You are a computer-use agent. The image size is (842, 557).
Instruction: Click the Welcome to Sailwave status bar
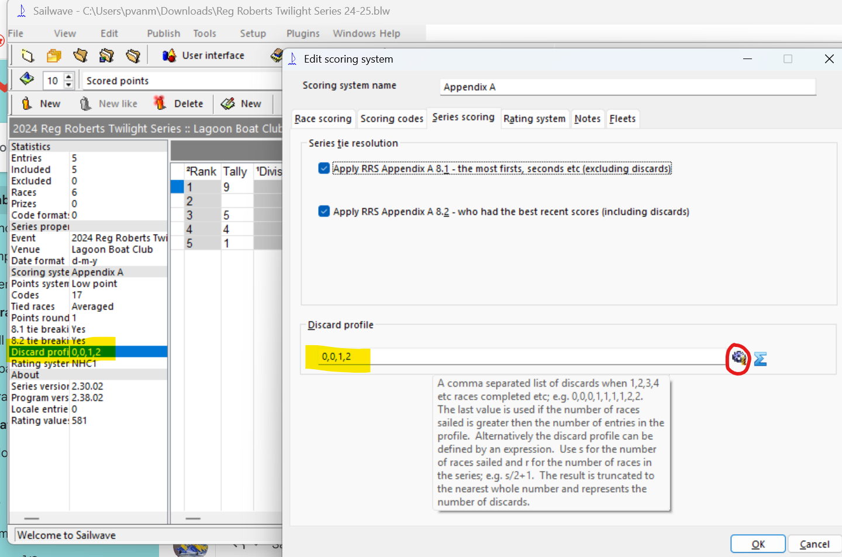[149, 535]
